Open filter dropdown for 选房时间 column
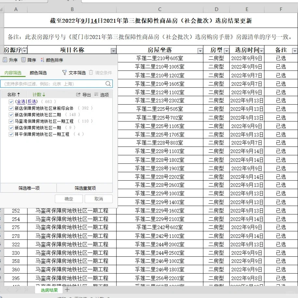 (262, 51)
